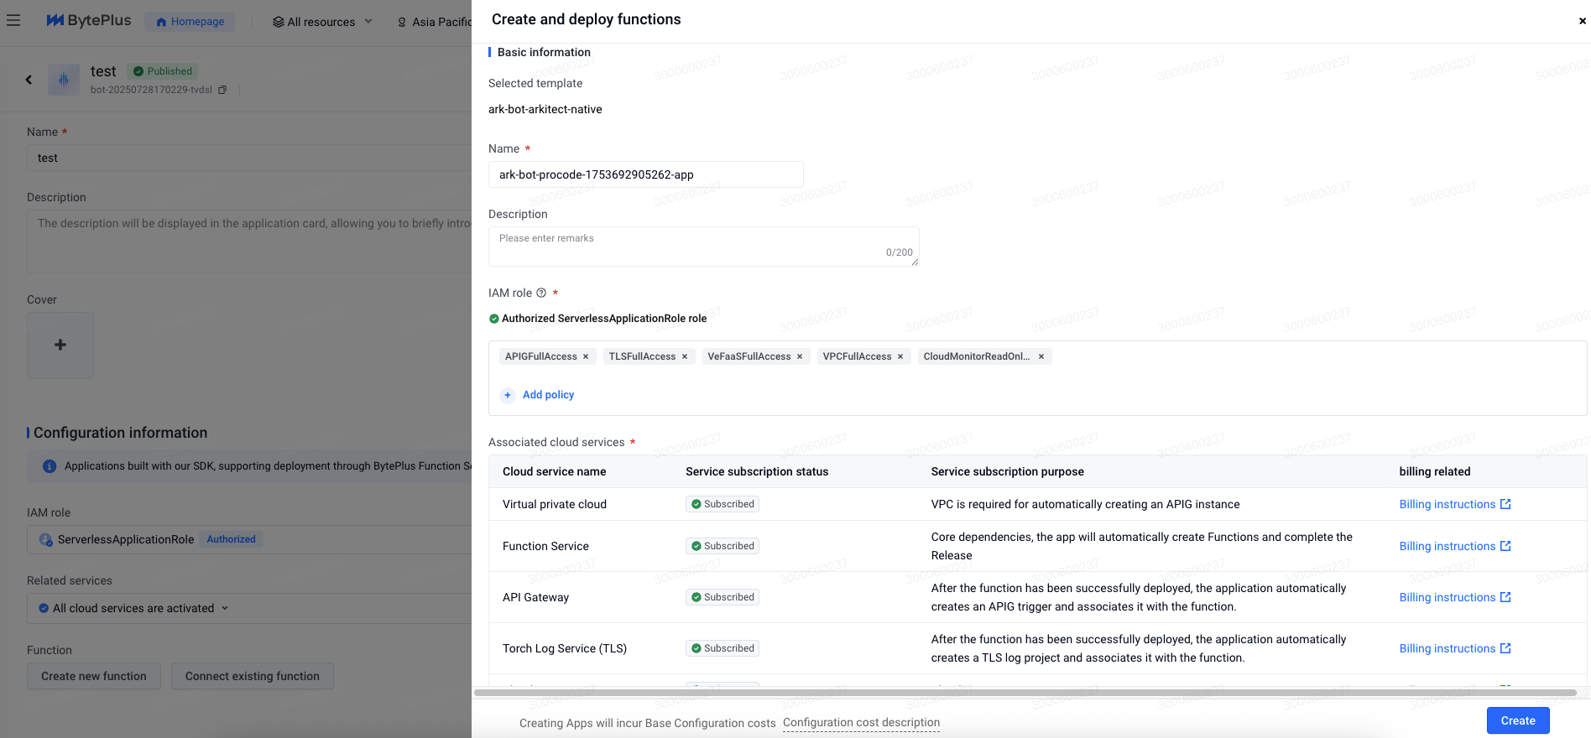The image size is (1591, 738).
Task: Open Billing instructions for Function Service
Action: pyautogui.click(x=1448, y=546)
